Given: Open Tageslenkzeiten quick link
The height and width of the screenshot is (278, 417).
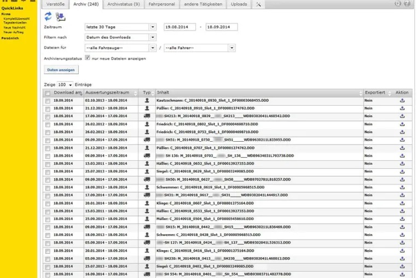Looking at the screenshot, I should pyautogui.click(x=15, y=23).
